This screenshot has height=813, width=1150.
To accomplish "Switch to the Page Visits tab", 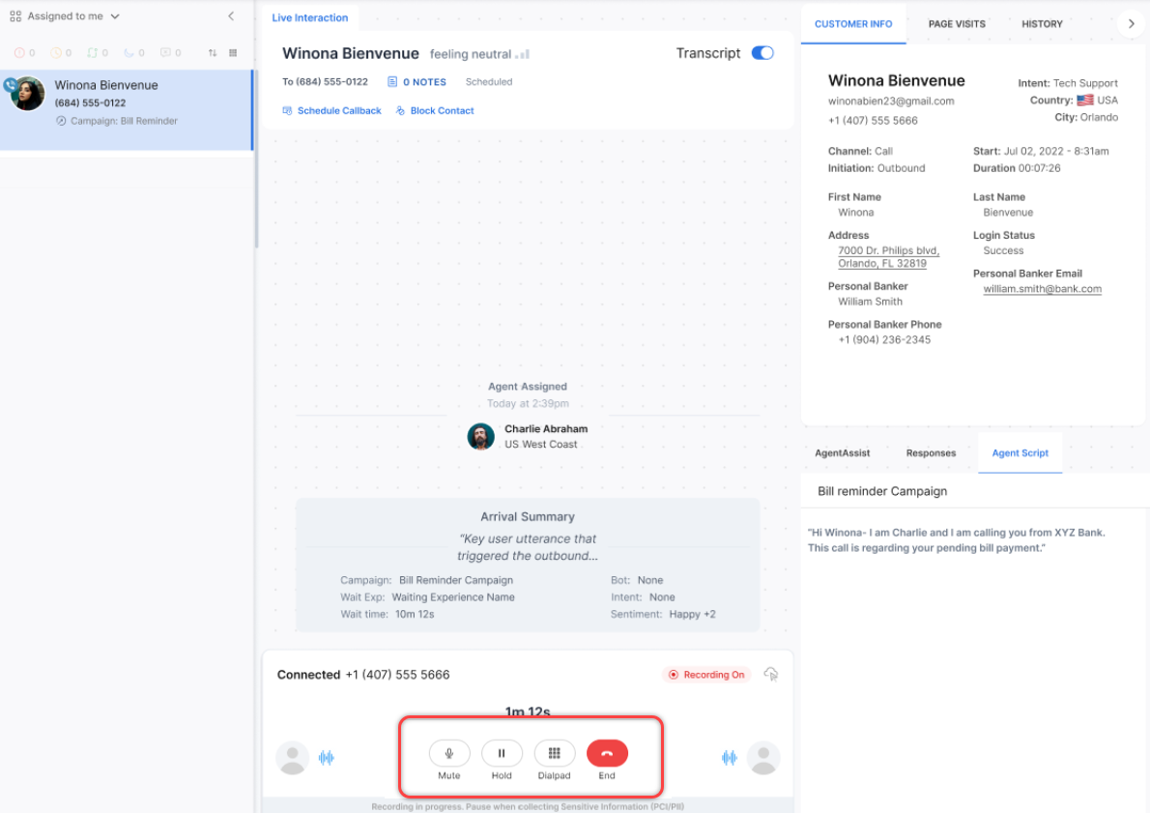I will [x=957, y=23].
